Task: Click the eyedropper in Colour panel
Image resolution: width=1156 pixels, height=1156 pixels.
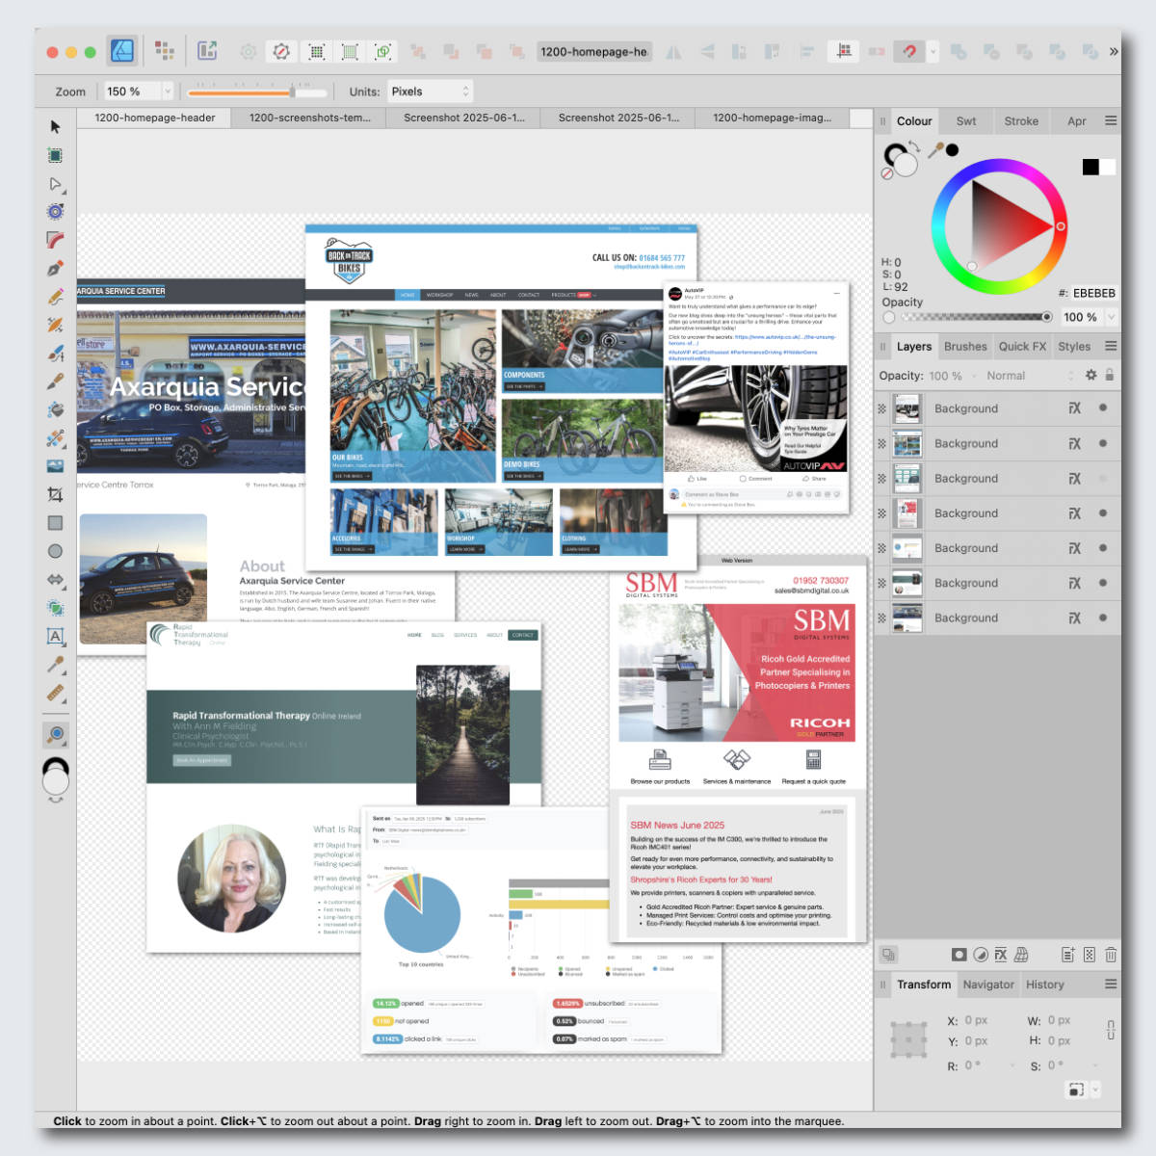Action: pos(934,150)
